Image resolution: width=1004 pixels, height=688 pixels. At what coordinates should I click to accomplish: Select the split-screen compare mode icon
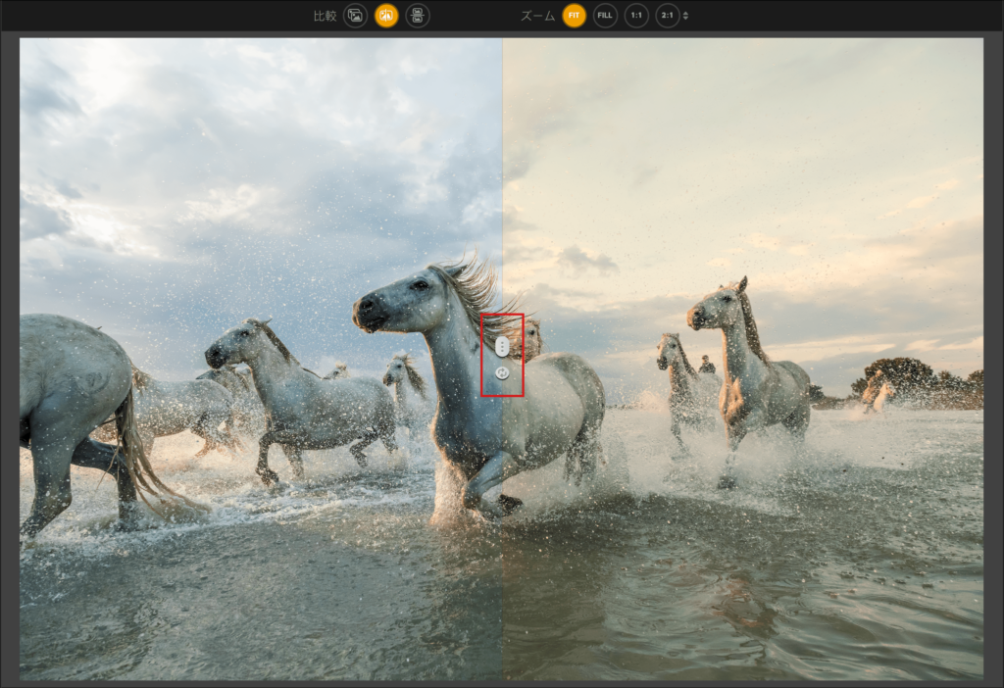click(x=386, y=16)
